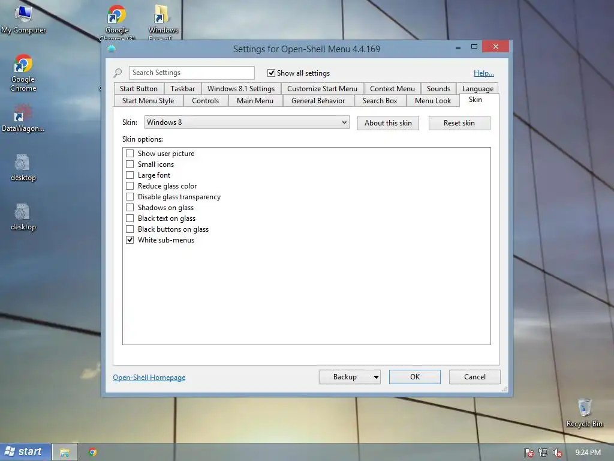Uncheck White sub-menus option

coord(130,240)
